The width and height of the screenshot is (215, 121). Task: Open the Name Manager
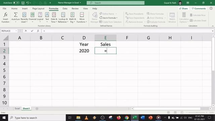[94, 17]
